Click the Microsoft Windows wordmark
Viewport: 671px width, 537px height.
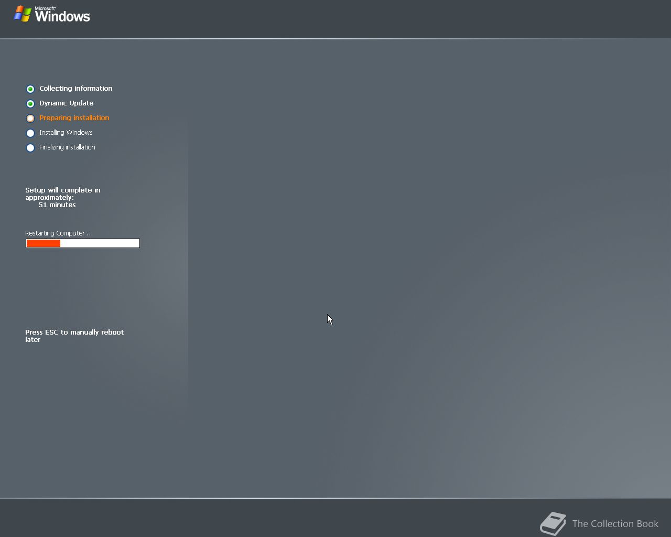click(x=62, y=15)
